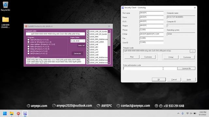The image size is (209, 117).
Task: Open File Explorer from the taskbar
Action: [12, 113]
